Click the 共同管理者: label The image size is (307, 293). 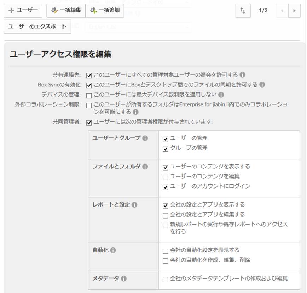pos(66,122)
